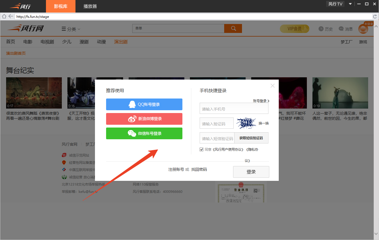Switch to the 播放器 tab
Screen dimensions: 379x240
point(90,6)
